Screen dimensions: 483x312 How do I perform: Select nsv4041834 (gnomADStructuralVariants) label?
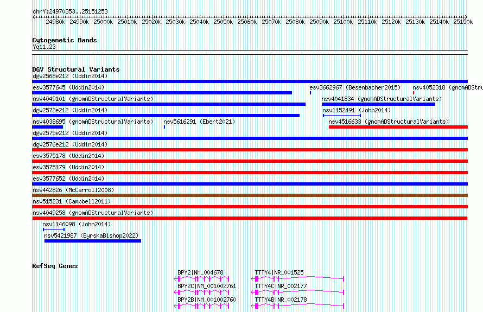coord(382,99)
